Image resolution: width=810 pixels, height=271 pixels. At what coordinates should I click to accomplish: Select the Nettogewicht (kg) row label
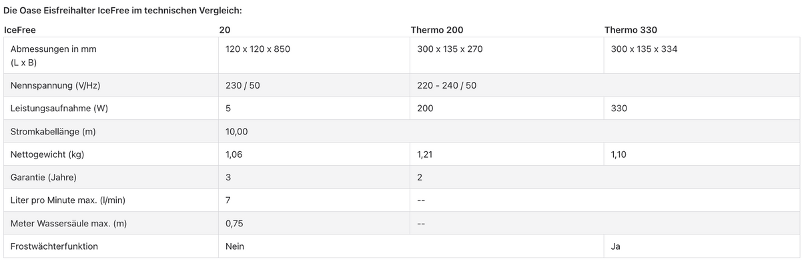click(x=47, y=154)
